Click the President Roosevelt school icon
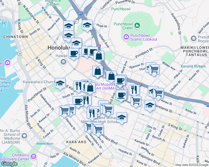This screenshot has height=167, width=209. (x=194, y=38)
